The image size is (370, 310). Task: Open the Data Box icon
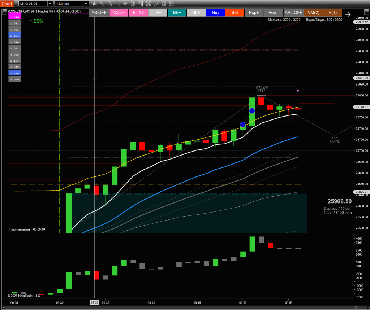(x=133, y=4)
